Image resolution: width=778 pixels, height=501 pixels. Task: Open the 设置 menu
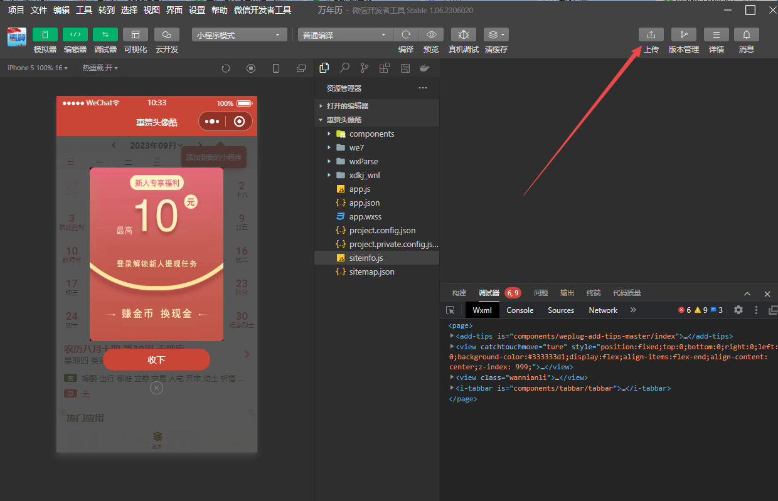coord(196,10)
